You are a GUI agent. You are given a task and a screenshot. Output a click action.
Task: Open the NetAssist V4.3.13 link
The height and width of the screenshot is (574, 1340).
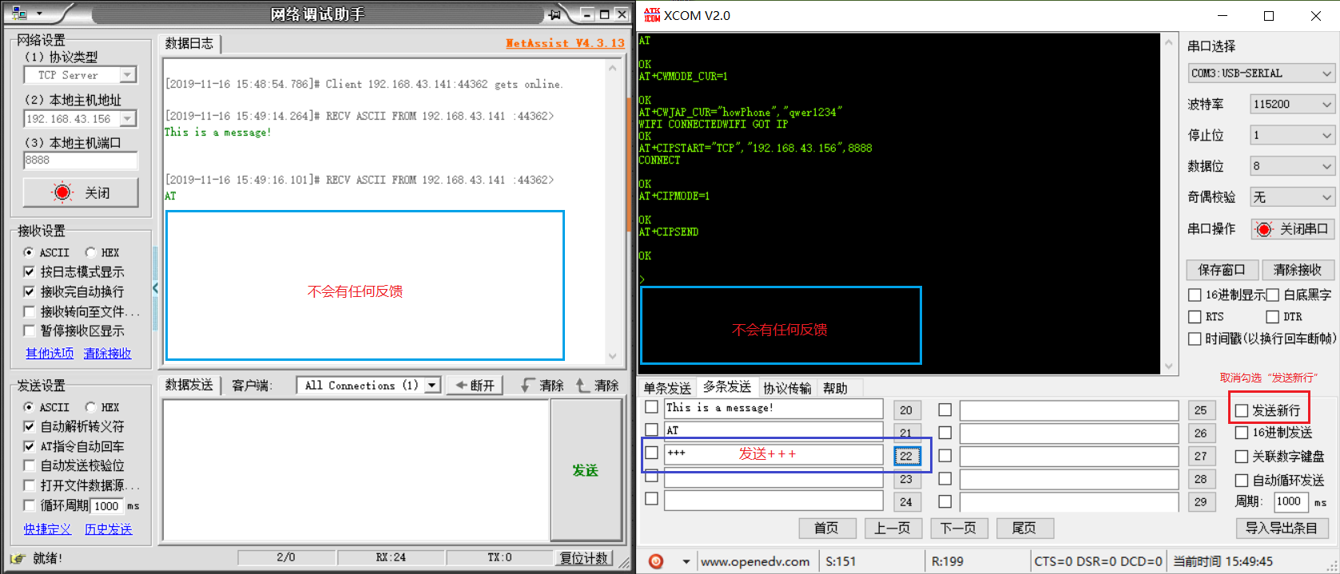(x=565, y=43)
